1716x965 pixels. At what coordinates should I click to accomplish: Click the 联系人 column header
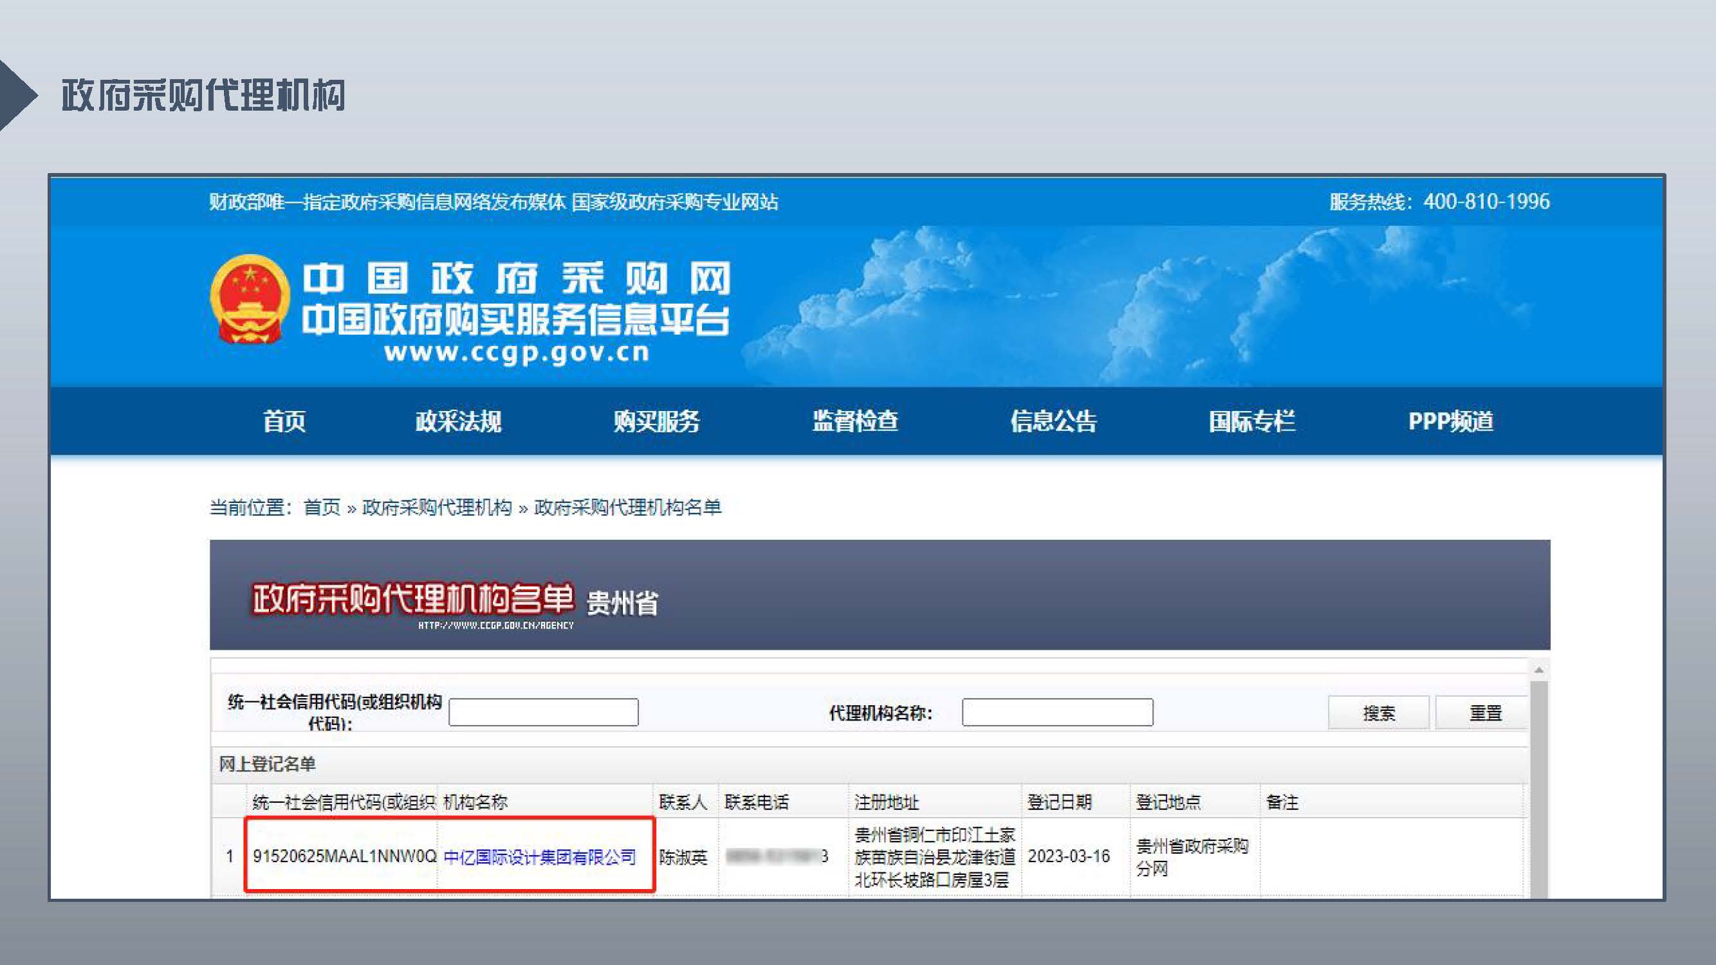pos(683,802)
